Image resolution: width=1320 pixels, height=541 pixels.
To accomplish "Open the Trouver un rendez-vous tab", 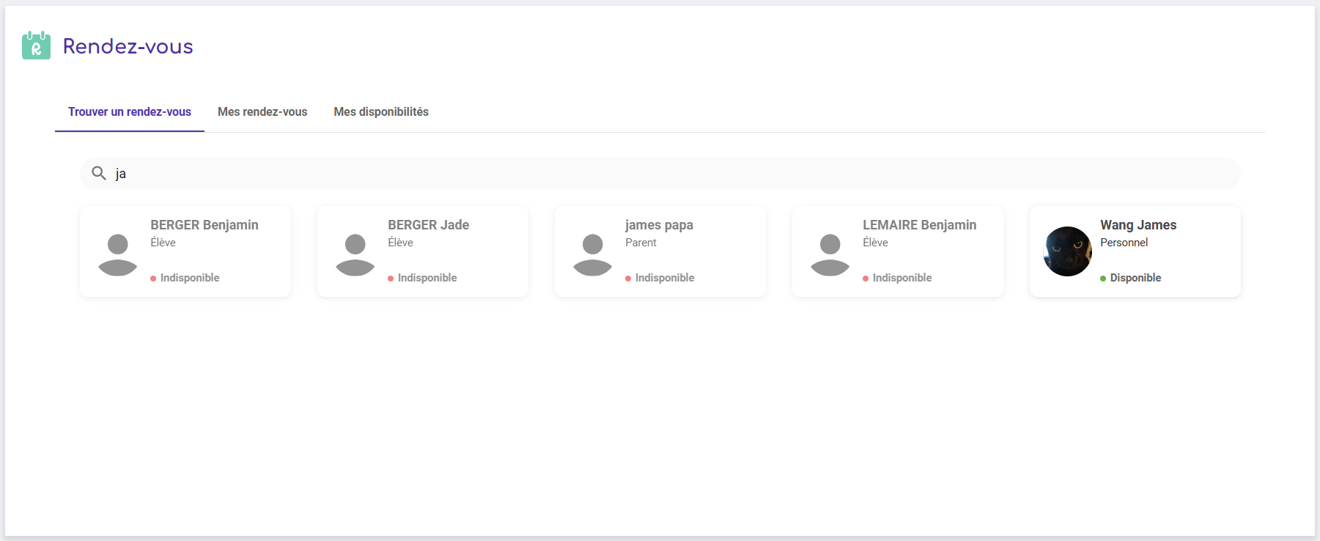I will point(130,112).
